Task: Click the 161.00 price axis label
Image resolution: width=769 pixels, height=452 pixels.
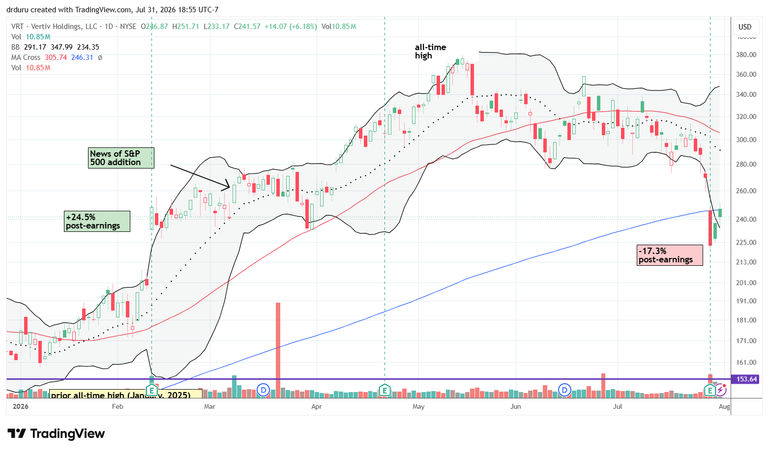Action: pos(746,363)
